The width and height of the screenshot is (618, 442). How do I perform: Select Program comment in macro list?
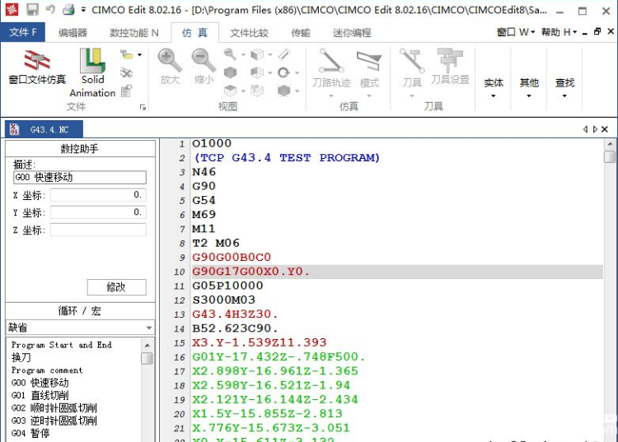click(47, 370)
